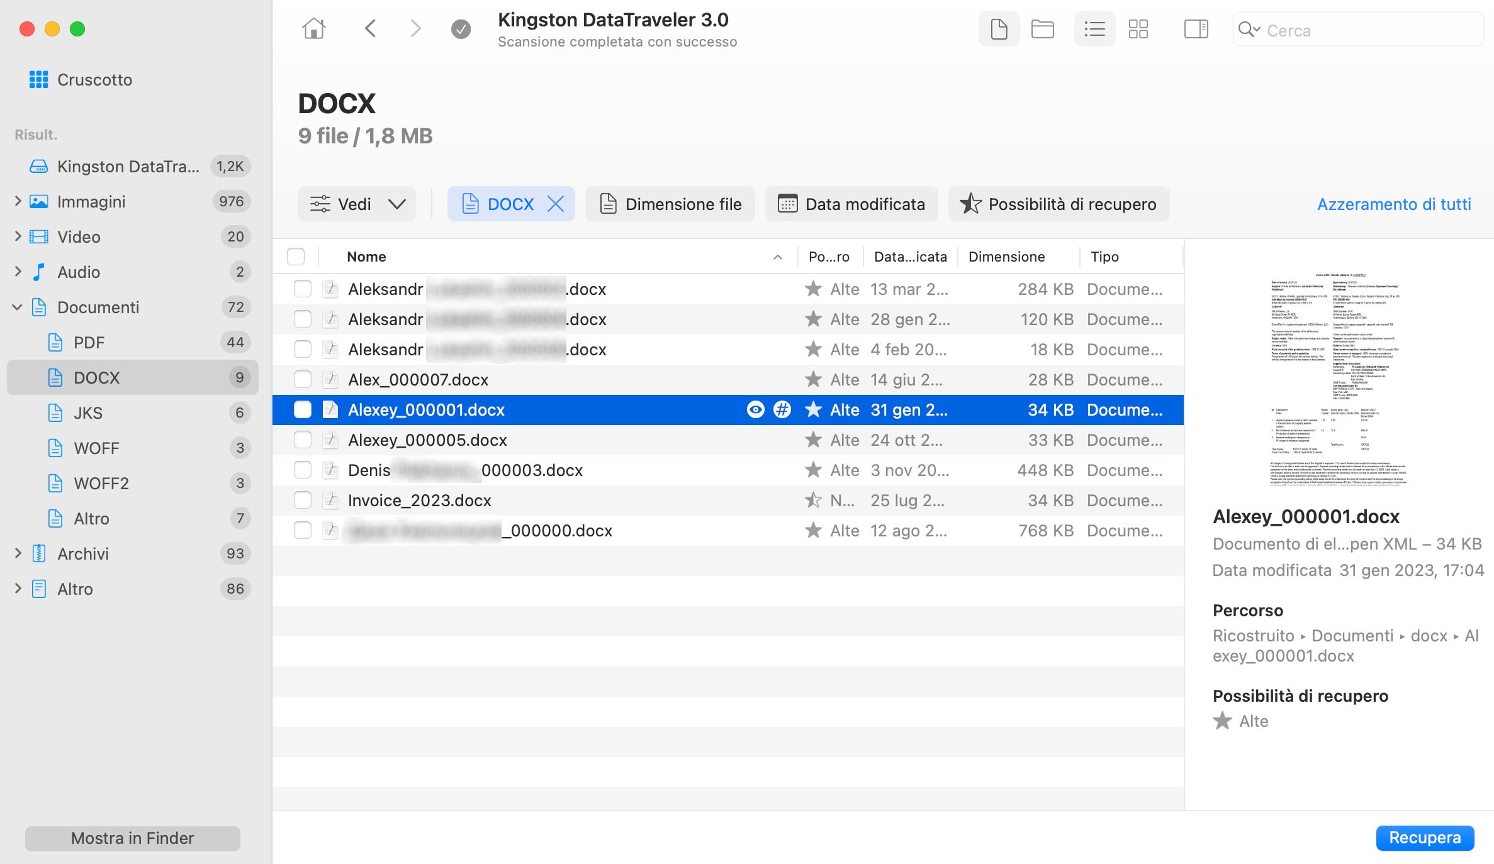Viewport: 1494px width, 864px height.
Task: Click the scan completed checkmark icon
Action: tap(461, 29)
